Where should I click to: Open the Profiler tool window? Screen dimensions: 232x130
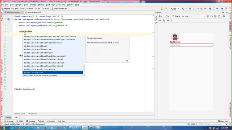51,121
